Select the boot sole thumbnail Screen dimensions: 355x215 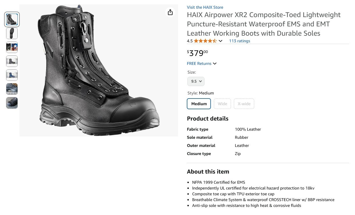(x=12, y=33)
